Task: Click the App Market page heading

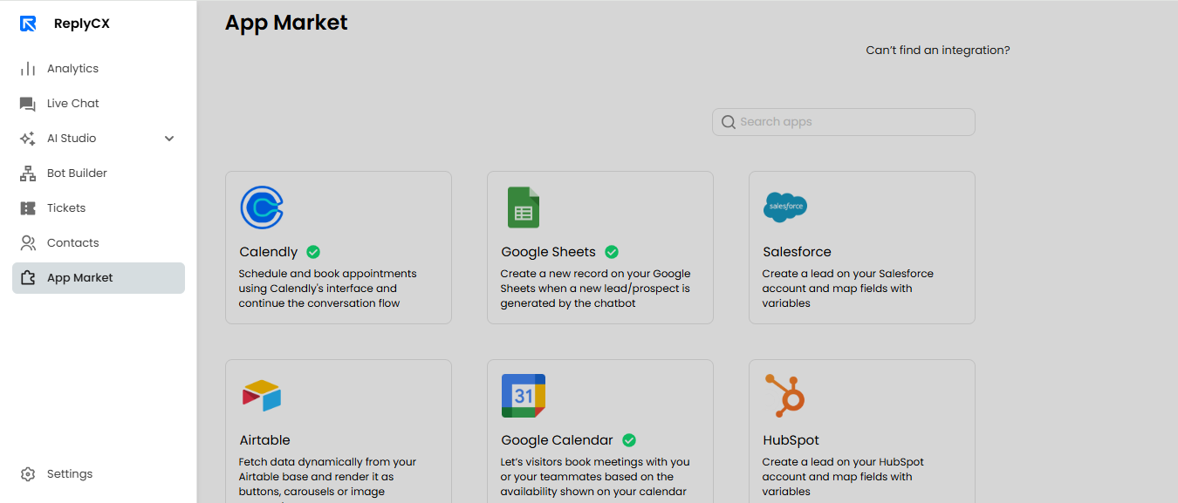Action: [x=286, y=23]
